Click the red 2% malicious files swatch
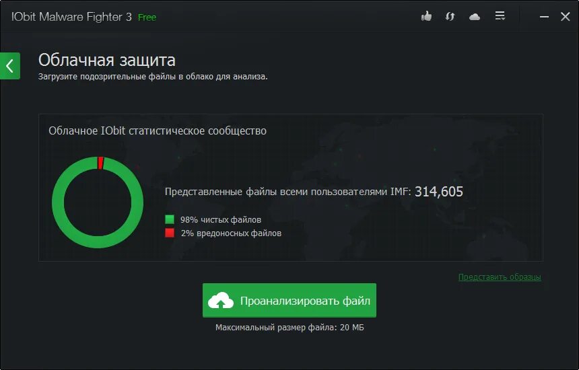 tap(170, 233)
